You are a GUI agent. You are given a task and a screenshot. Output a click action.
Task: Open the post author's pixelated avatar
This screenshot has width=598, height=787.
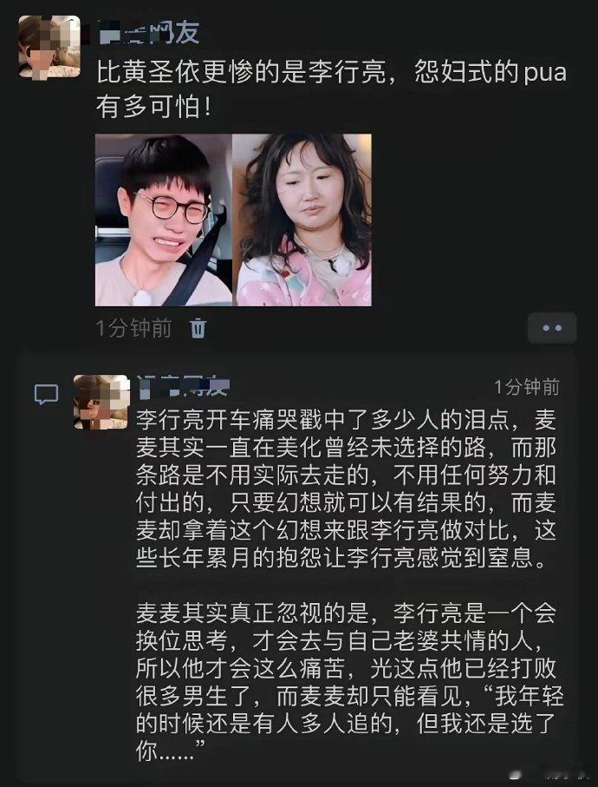pyautogui.click(x=49, y=47)
